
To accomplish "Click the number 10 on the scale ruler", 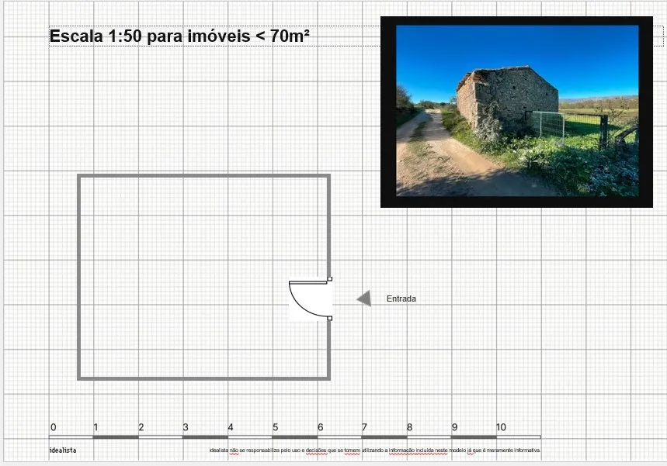I will coord(501,427).
